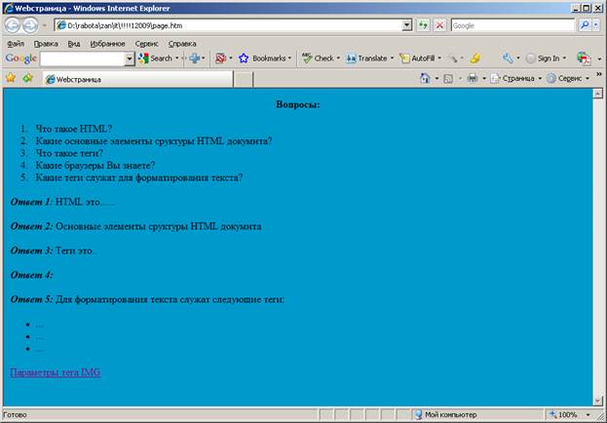607x423 pixels.
Task: Click the Print icon
Action: click(473, 79)
